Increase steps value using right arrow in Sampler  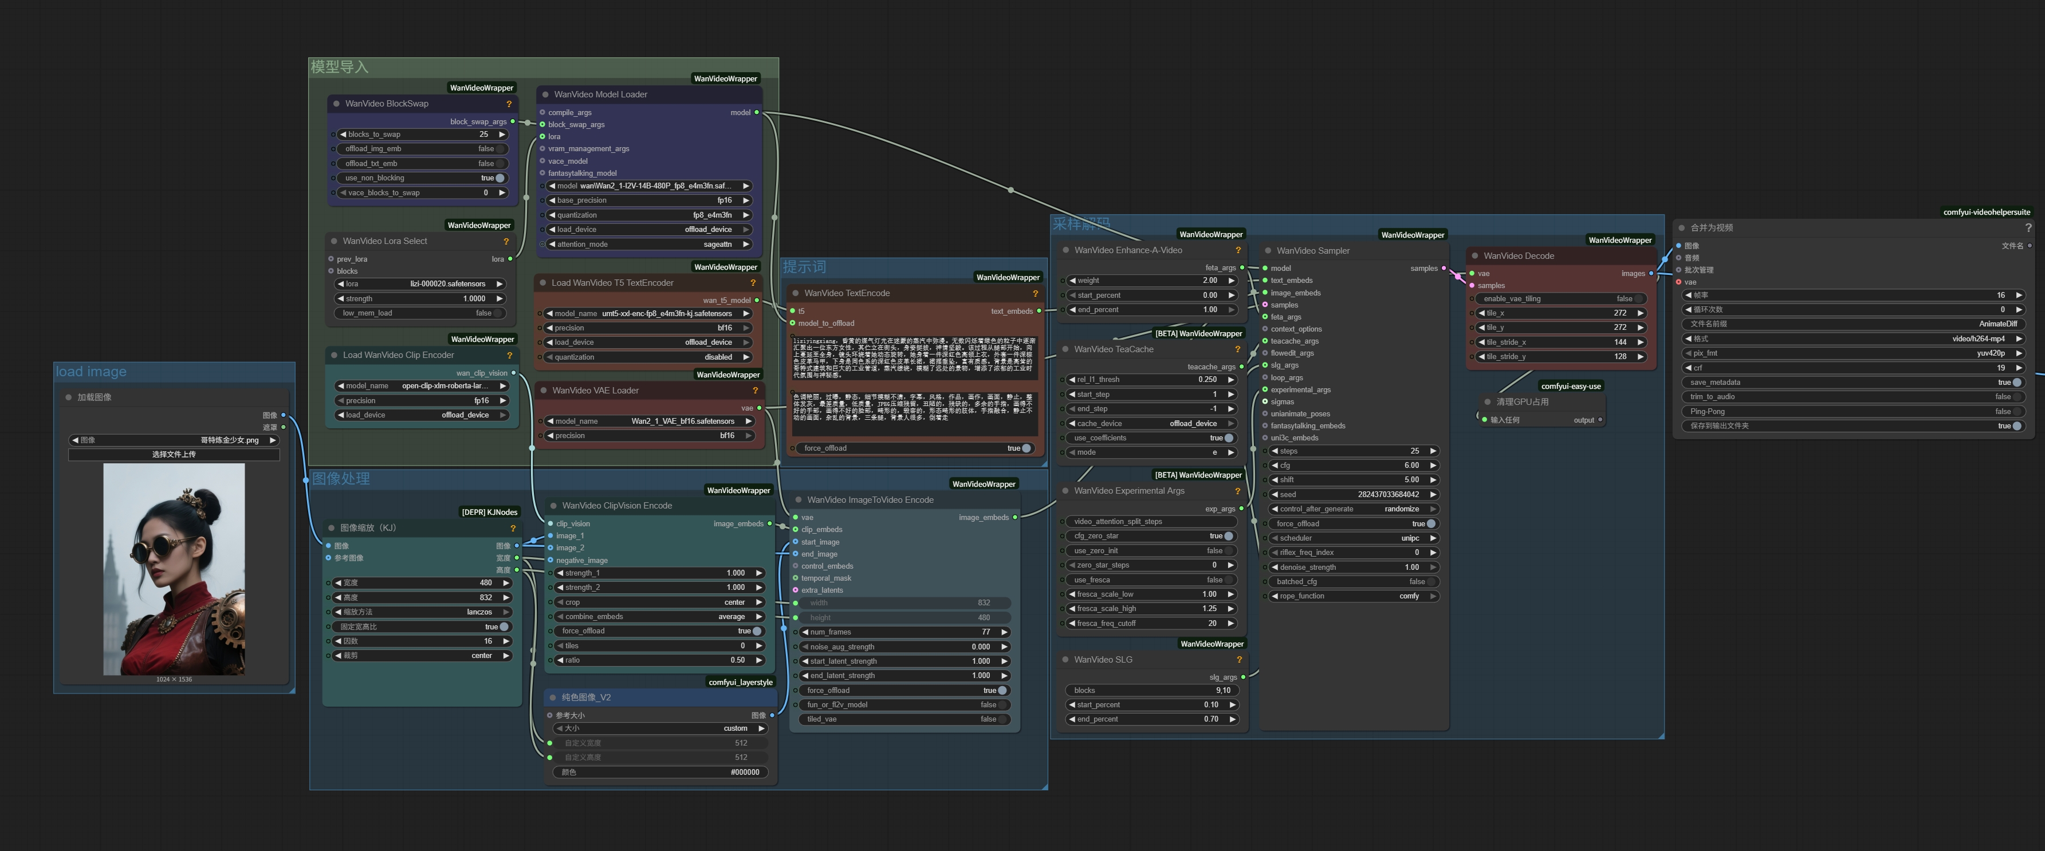1433,451
